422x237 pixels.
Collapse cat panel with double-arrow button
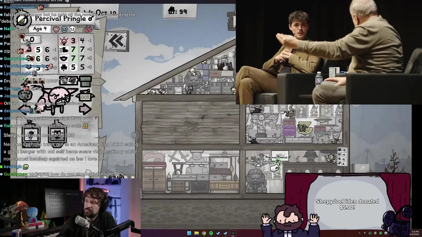[117, 41]
